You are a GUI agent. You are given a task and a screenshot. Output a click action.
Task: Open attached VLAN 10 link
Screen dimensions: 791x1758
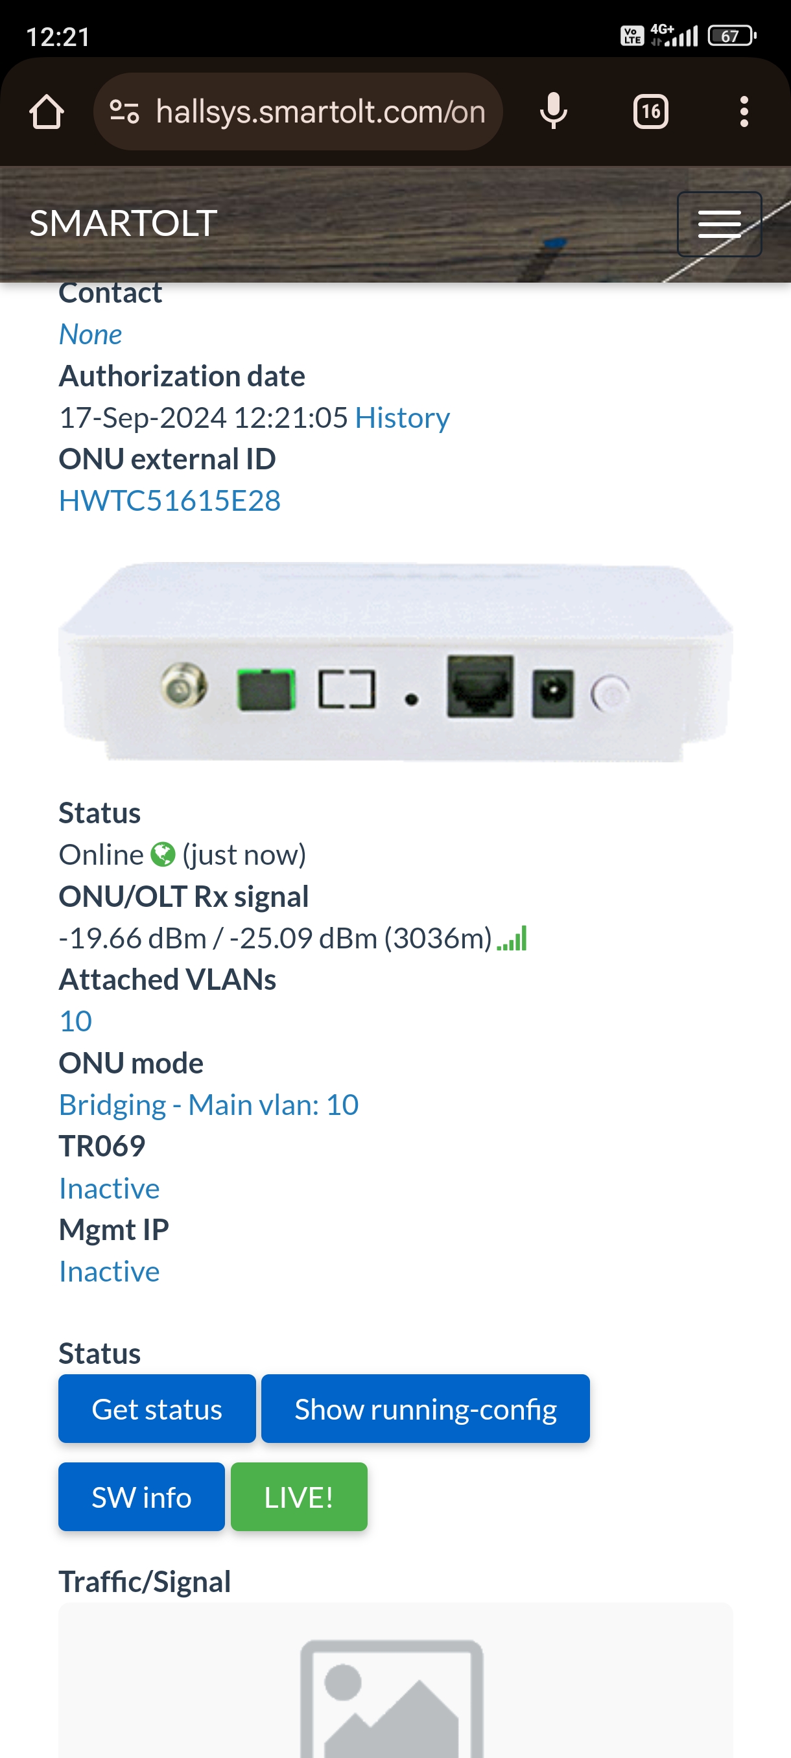(x=76, y=1022)
